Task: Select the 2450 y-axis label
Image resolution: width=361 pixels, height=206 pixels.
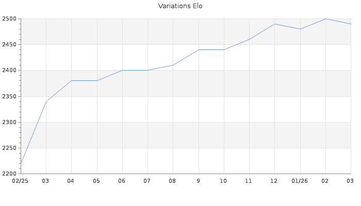Action: click(x=10, y=45)
